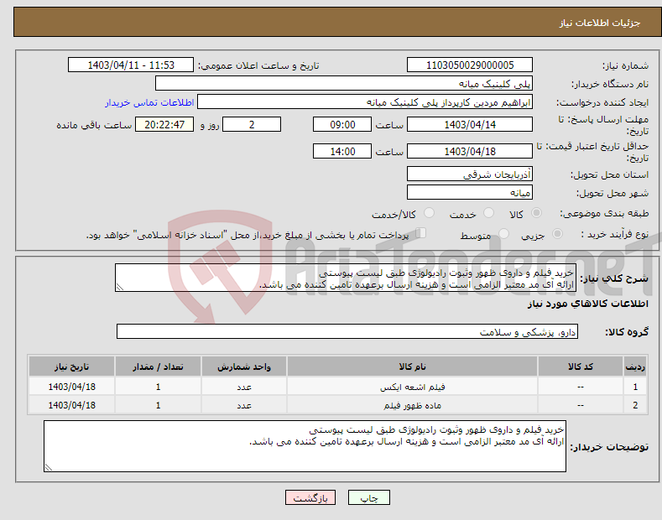662x520 pixels.
Task: Click the province field آذربایجان شرقی
Action: pos(470,174)
